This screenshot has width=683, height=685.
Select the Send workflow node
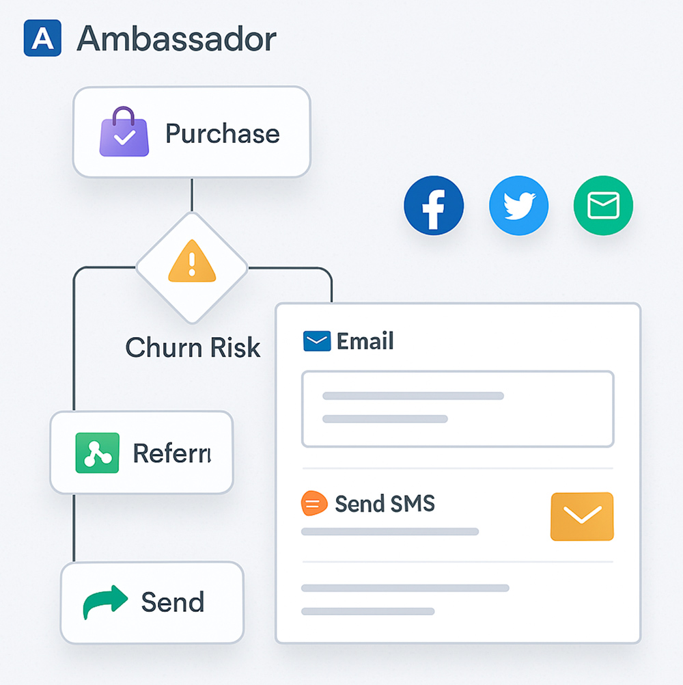[x=152, y=602]
